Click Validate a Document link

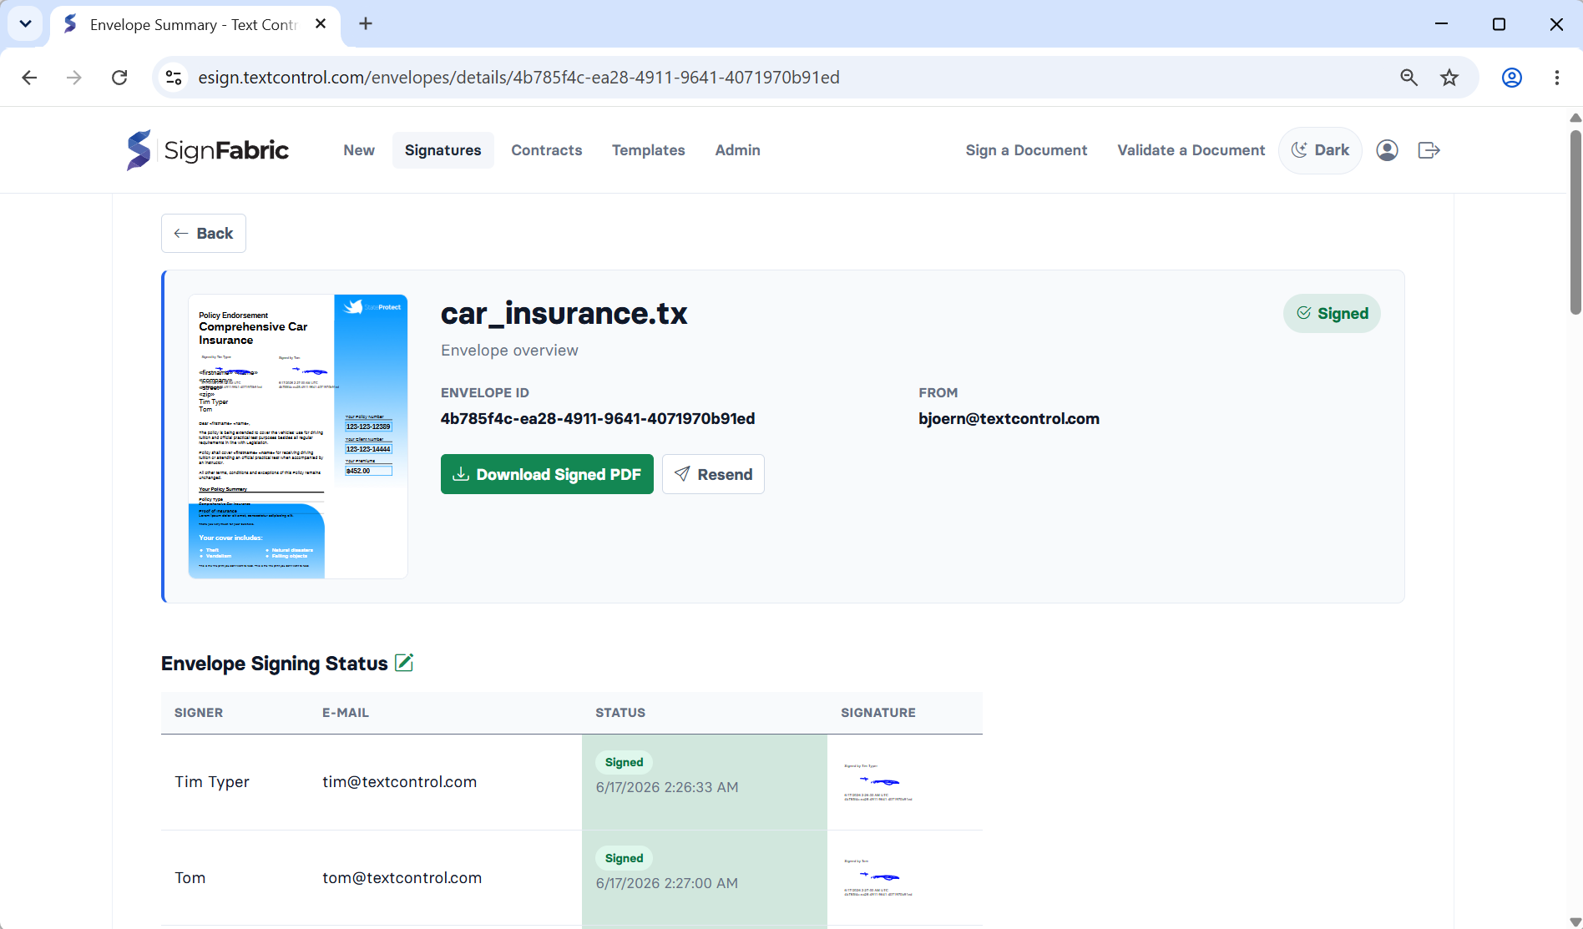click(1191, 150)
